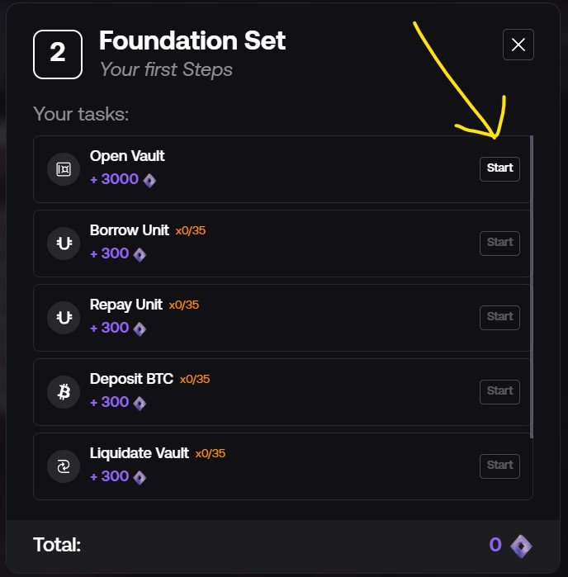Image resolution: width=568 pixels, height=577 pixels.
Task: Click the large gem icon next to Total
Action: [x=521, y=546]
